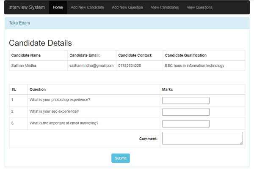254x169 pixels.
Task: Click marks input for seo experience question
Action: click(x=185, y=112)
